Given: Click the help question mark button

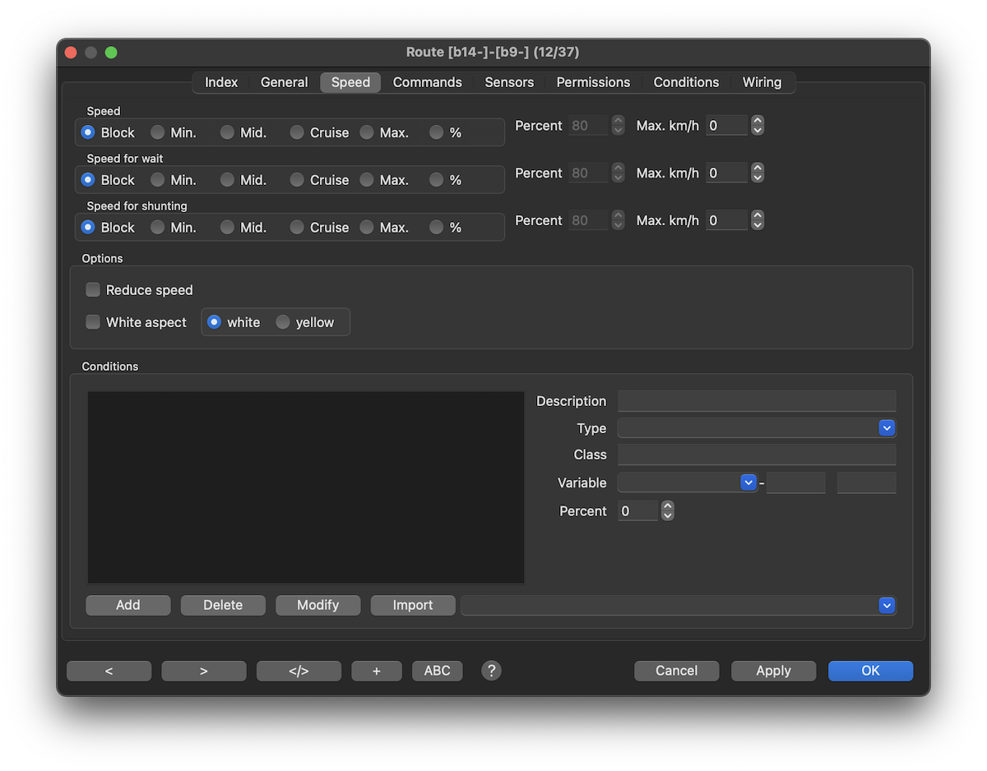Looking at the screenshot, I should pos(491,671).
